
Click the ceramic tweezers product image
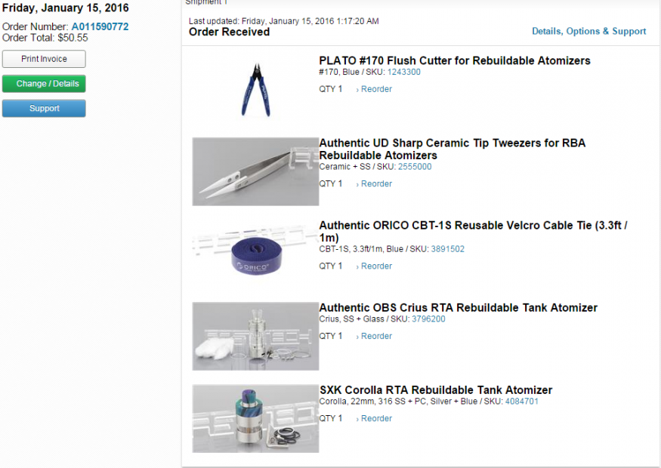coord(255,171)
